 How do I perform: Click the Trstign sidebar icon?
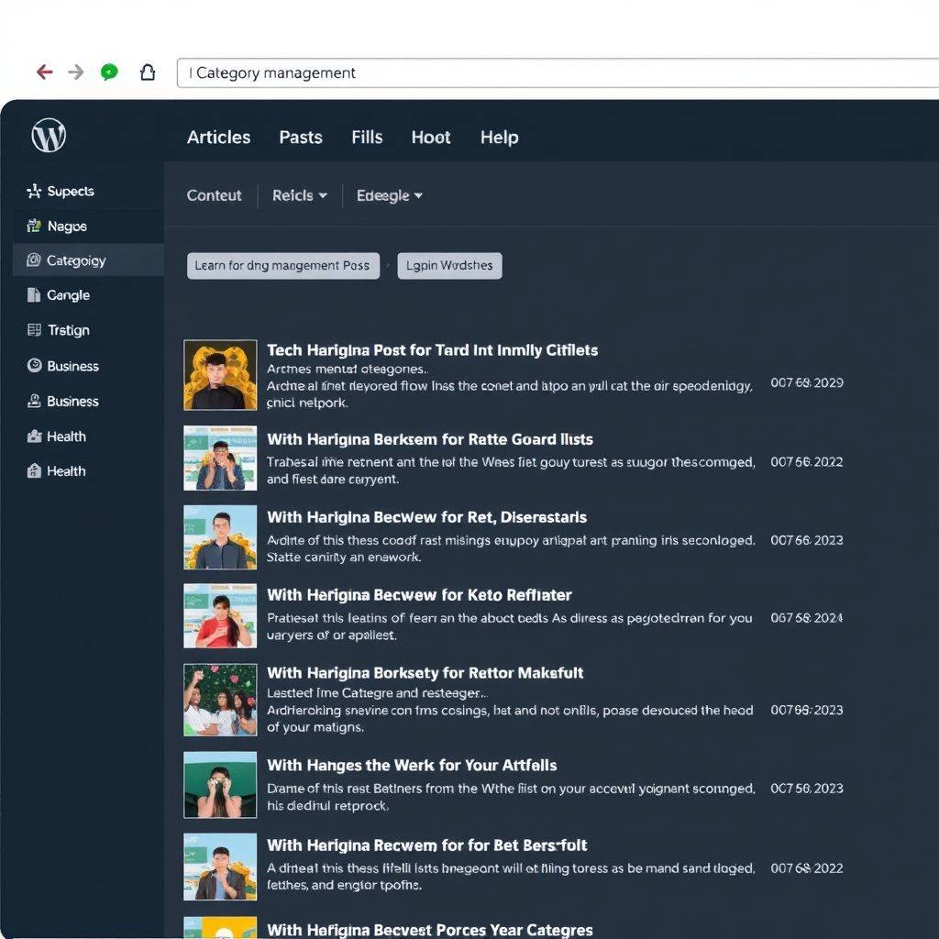click(34, 330)
